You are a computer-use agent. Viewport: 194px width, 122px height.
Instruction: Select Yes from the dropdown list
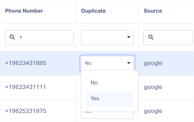[x=109, y=99]
